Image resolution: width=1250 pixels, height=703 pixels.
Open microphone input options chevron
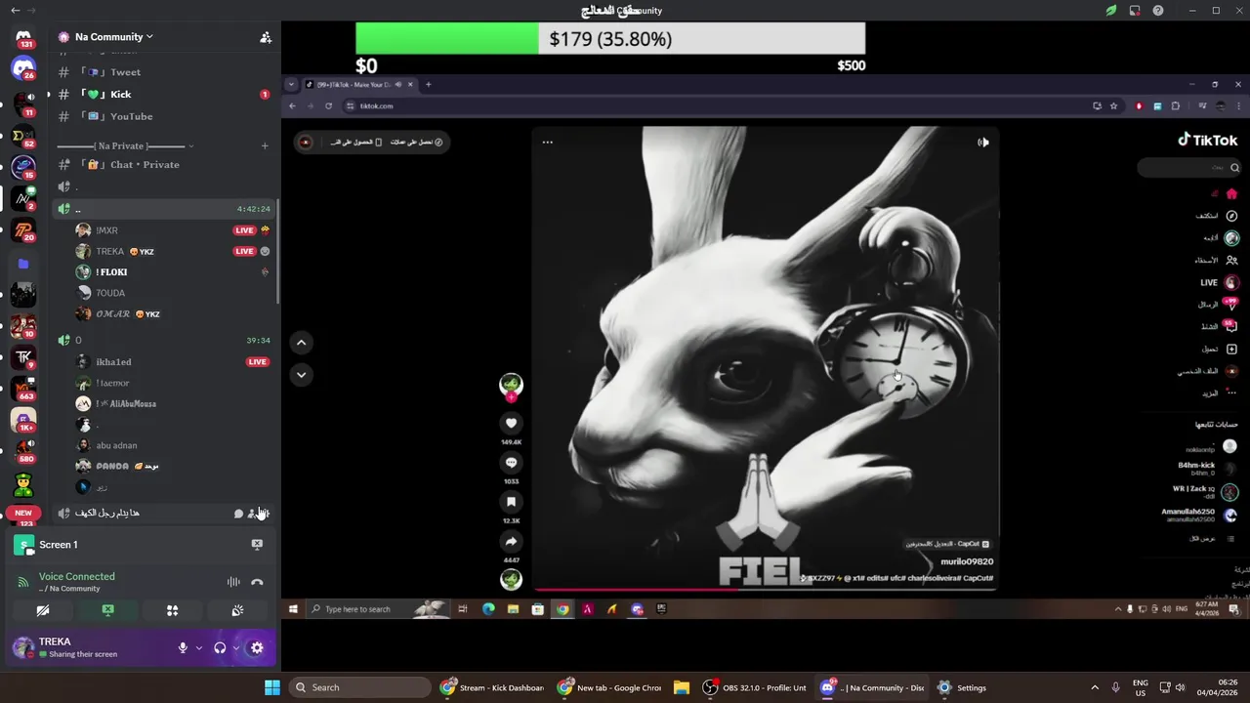click(199, 647)
